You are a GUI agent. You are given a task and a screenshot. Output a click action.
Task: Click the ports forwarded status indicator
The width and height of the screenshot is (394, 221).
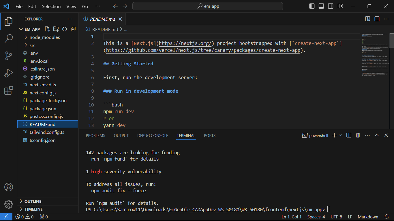[x=44, y=217]
